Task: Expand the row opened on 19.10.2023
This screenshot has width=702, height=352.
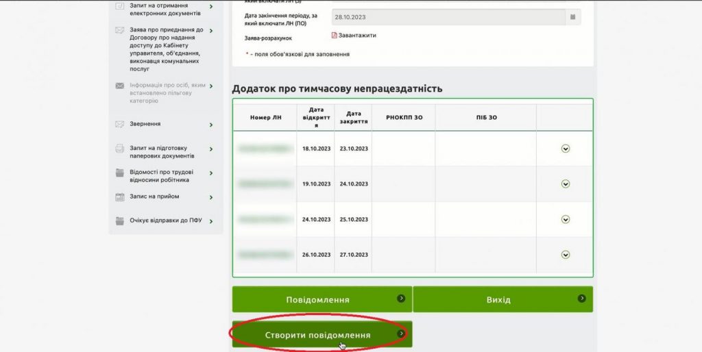Action: tap(566, 184)
